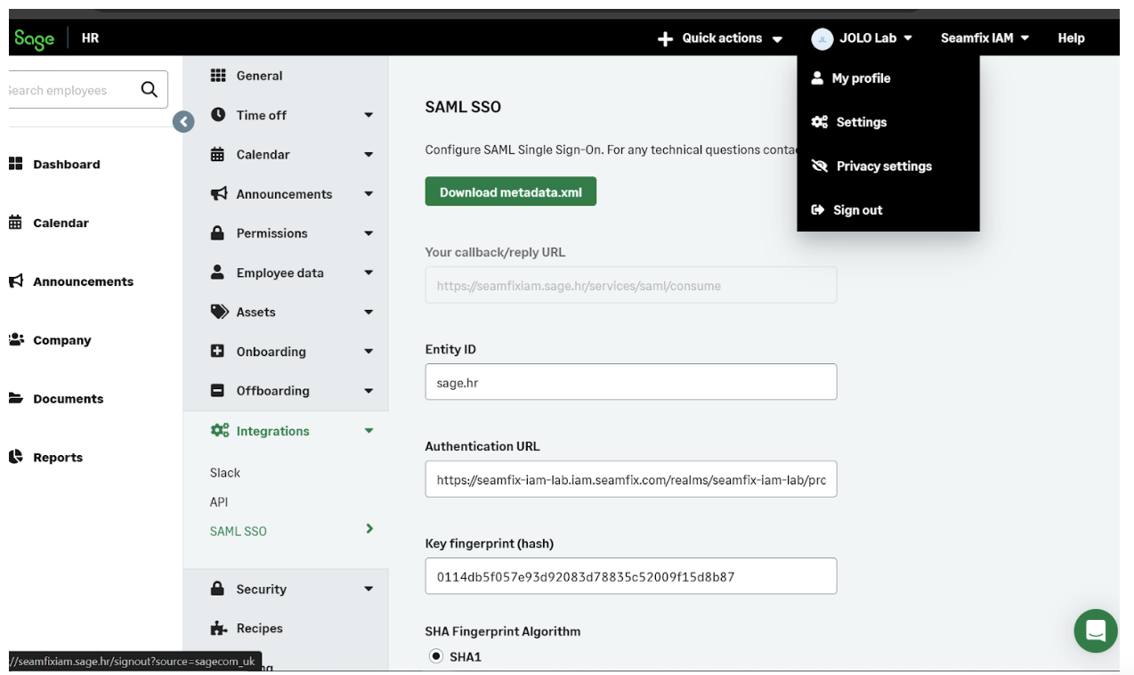Open the Slack integration link
Image resolution: width=1134 pixels, height=675 pixels.
[225, 473]
